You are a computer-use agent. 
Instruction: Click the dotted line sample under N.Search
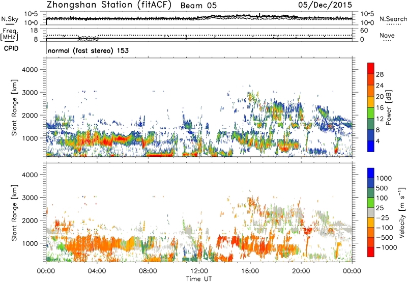pyautogui.click(x=393, y=24)
